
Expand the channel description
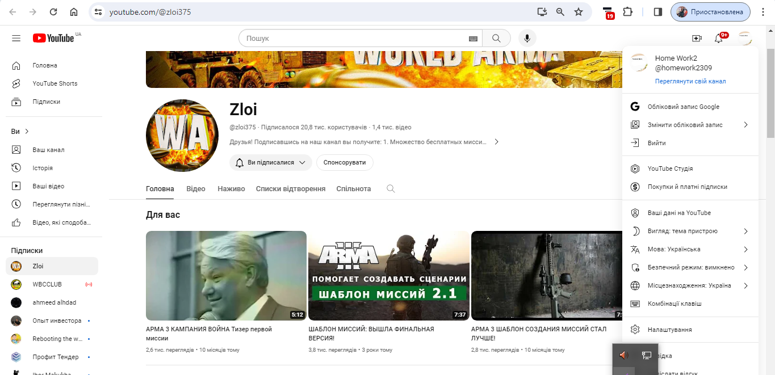[x=496, y=142]
